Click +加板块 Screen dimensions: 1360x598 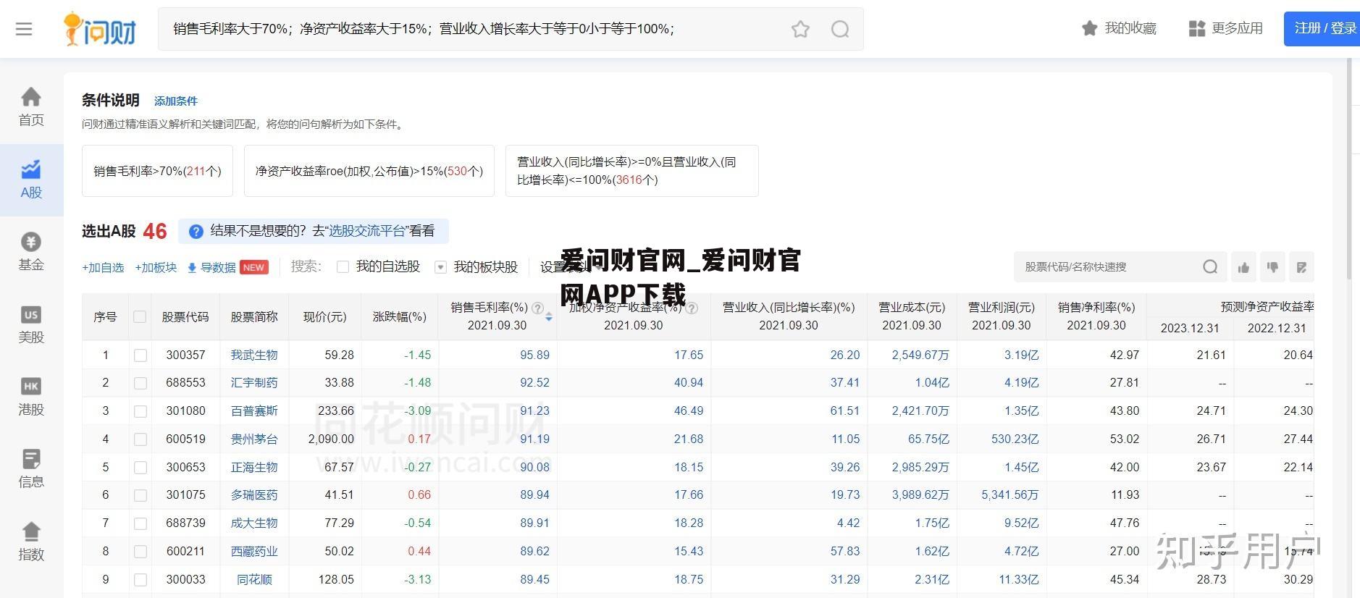click(156, 267)
